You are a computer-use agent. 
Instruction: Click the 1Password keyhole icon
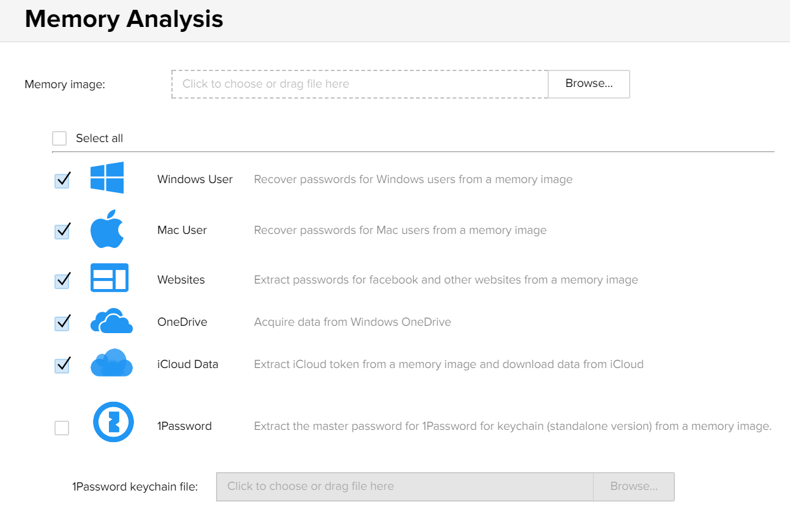tap(113, 422)
